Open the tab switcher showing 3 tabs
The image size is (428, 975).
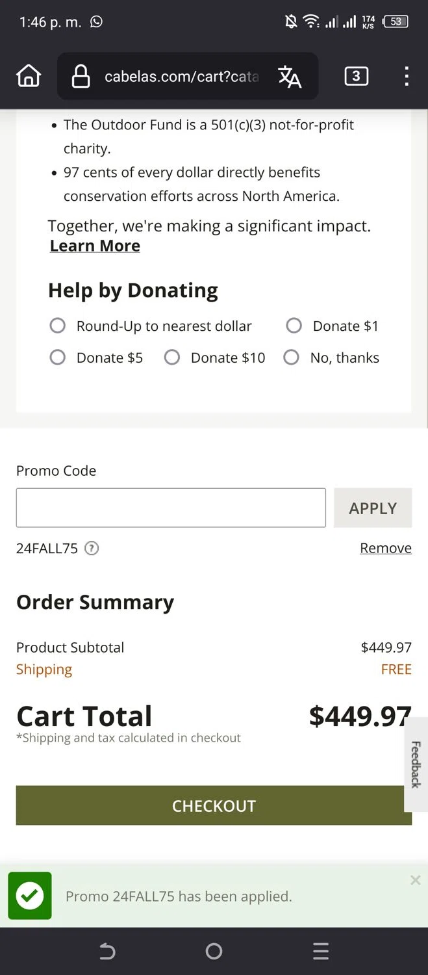(356, 76)
